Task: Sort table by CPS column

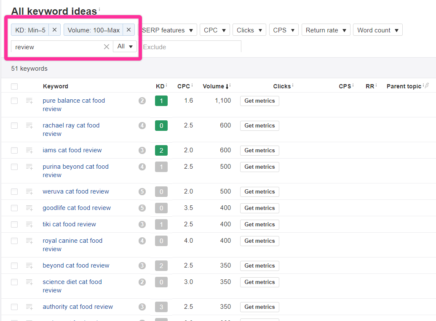Action: pos(345,86)
